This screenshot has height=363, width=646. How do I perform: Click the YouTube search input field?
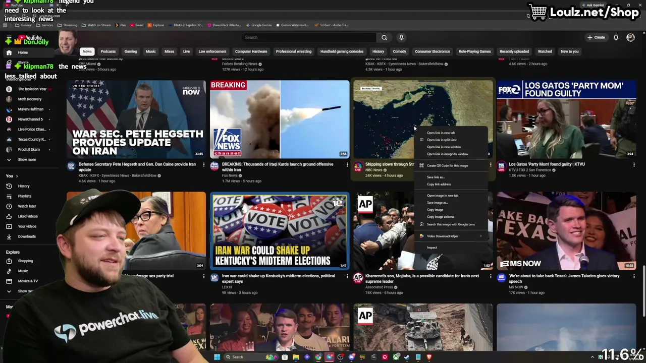coord(309,37)
